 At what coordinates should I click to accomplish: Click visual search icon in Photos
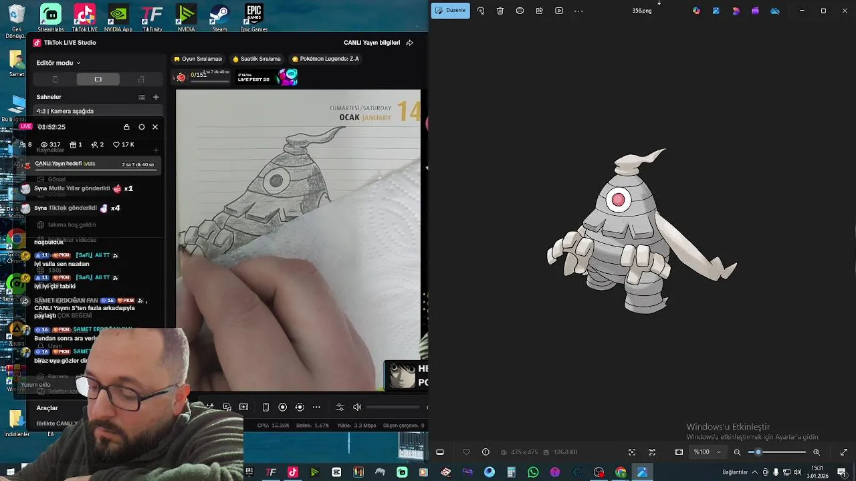[x=632, y=452]
